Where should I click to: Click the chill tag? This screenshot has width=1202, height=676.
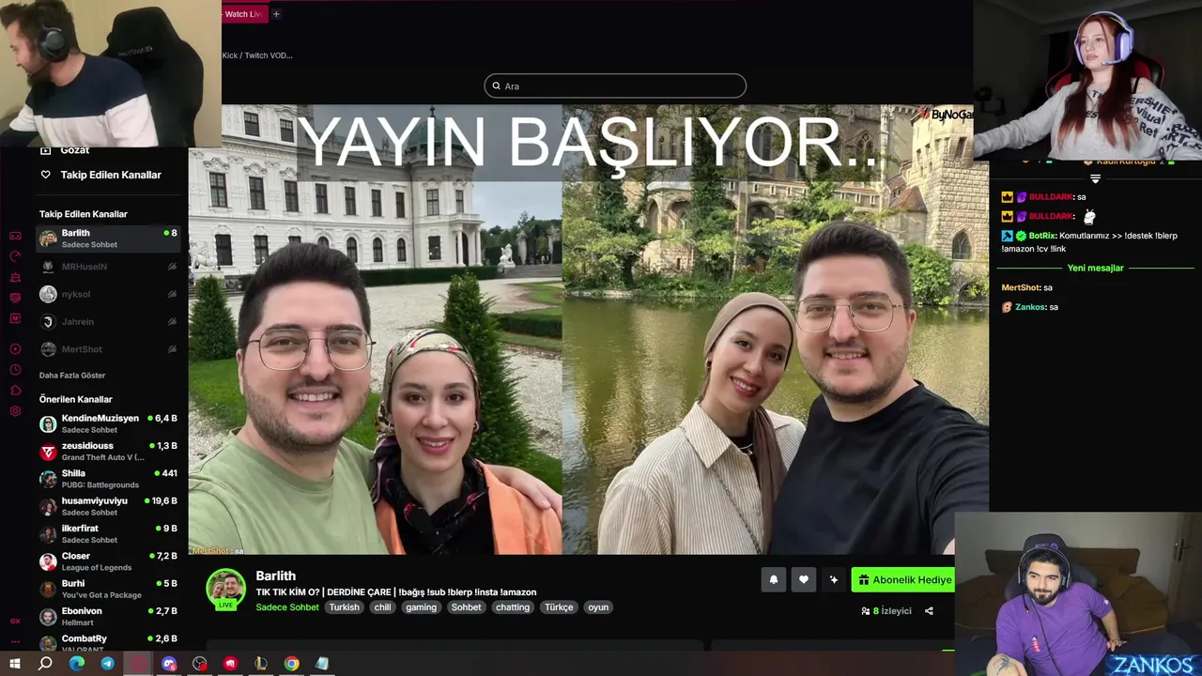(382, 607)
